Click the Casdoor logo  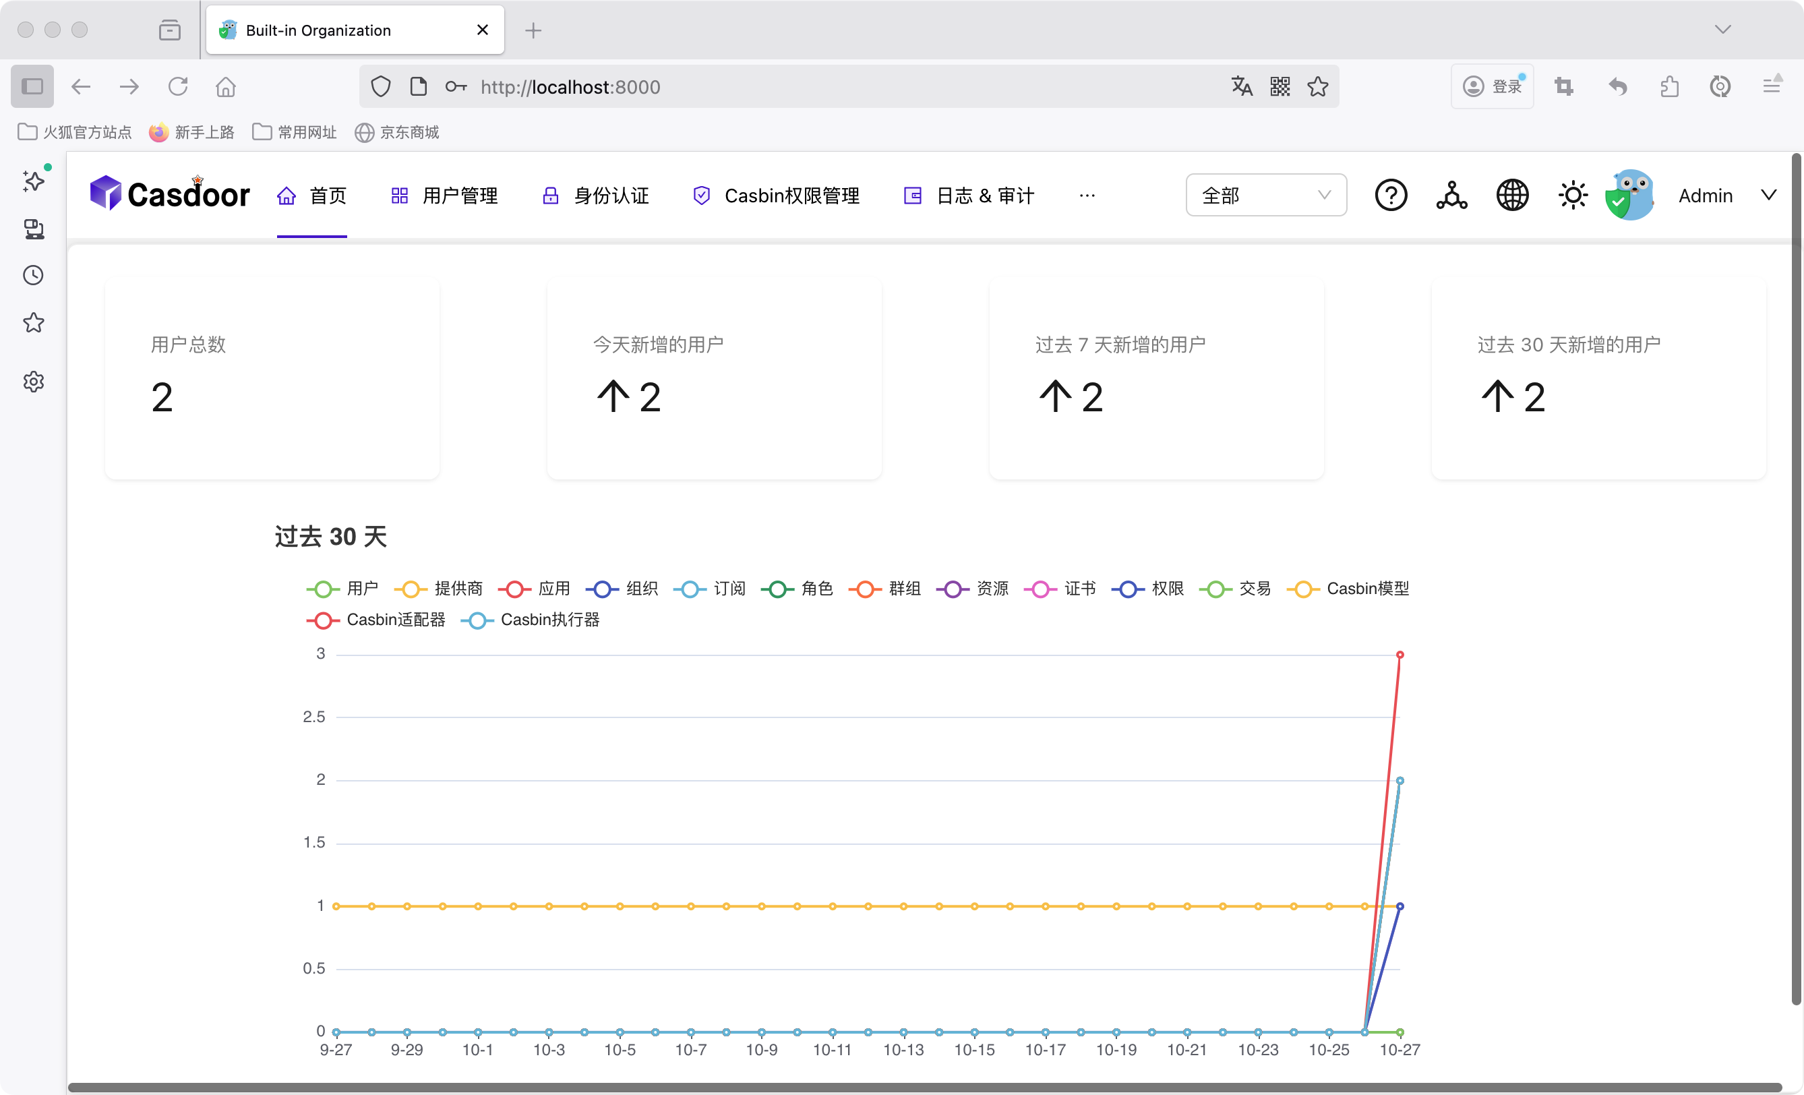(x=170, y=194)
